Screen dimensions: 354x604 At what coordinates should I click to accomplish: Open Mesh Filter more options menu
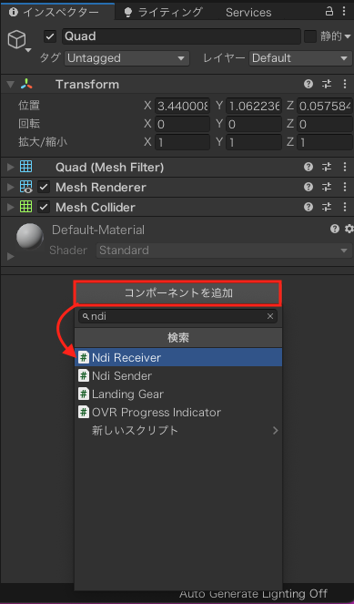345,167
